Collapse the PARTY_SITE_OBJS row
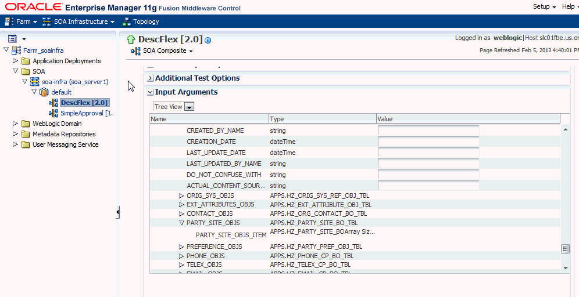Viewport: 579px width, 297px height. tap(181, 223)
